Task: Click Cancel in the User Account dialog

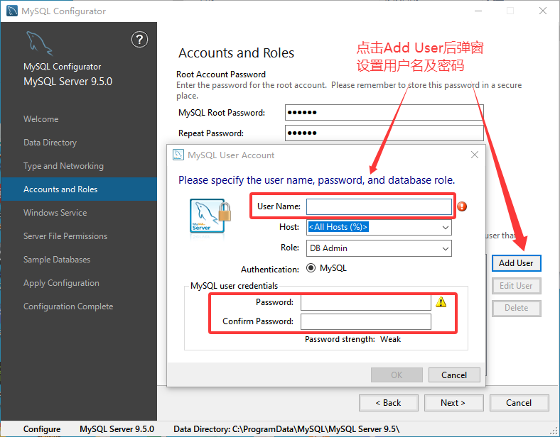Action: click(x=454, y=375)
